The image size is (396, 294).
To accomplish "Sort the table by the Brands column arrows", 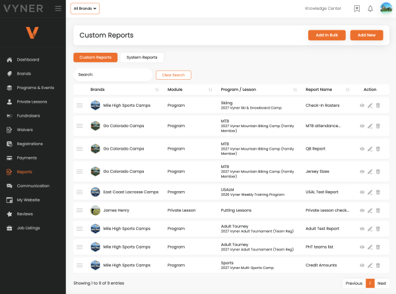I will [x=157, y=90].
